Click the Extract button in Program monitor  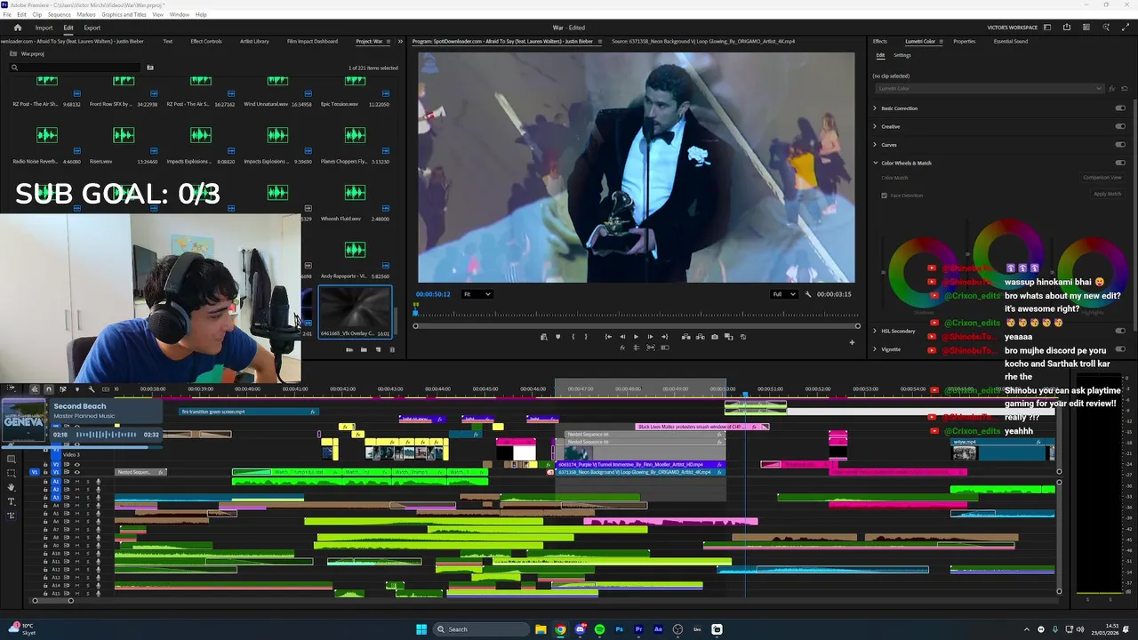[x=700, y=337]
